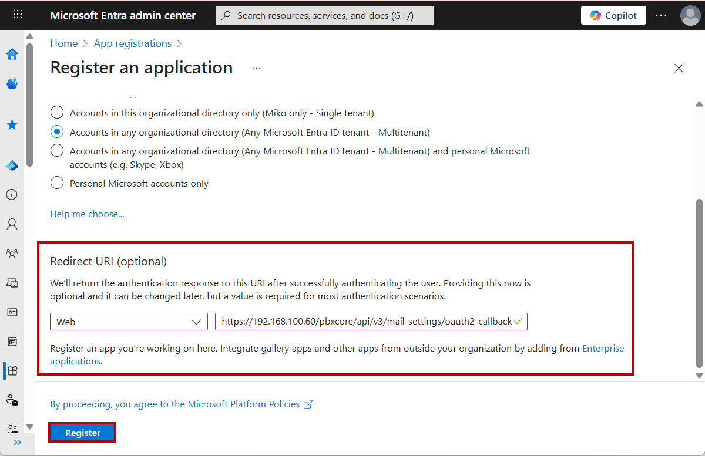Open the Groups icon in sidebar
Screen dimensions: 705x456
pyautogui.click(x=12, y=254)
